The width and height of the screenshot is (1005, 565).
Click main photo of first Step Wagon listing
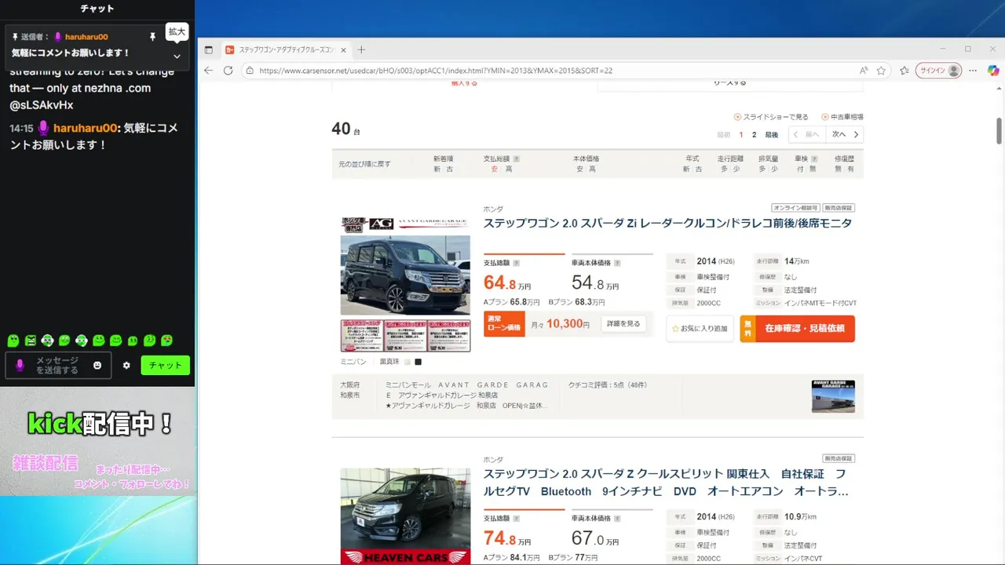click(405, 275)
